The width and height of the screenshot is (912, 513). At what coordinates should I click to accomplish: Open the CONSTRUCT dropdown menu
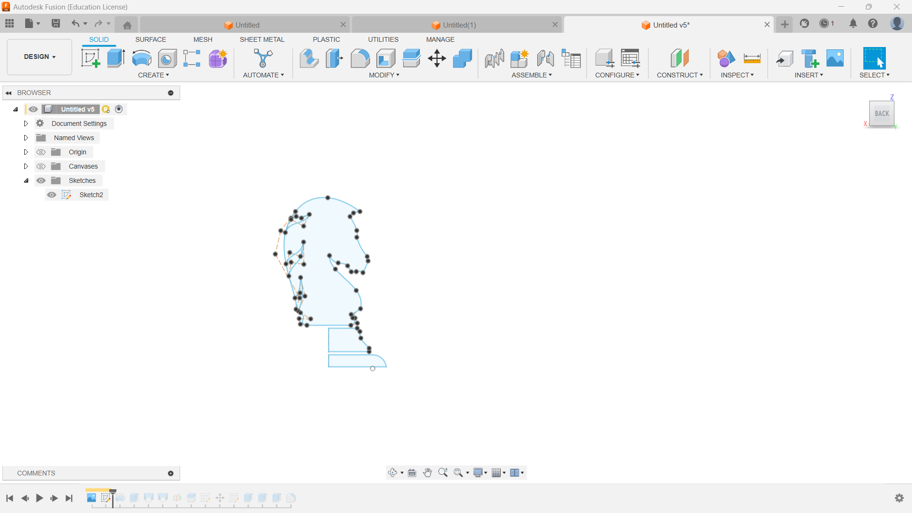click(x=679, y=75)
